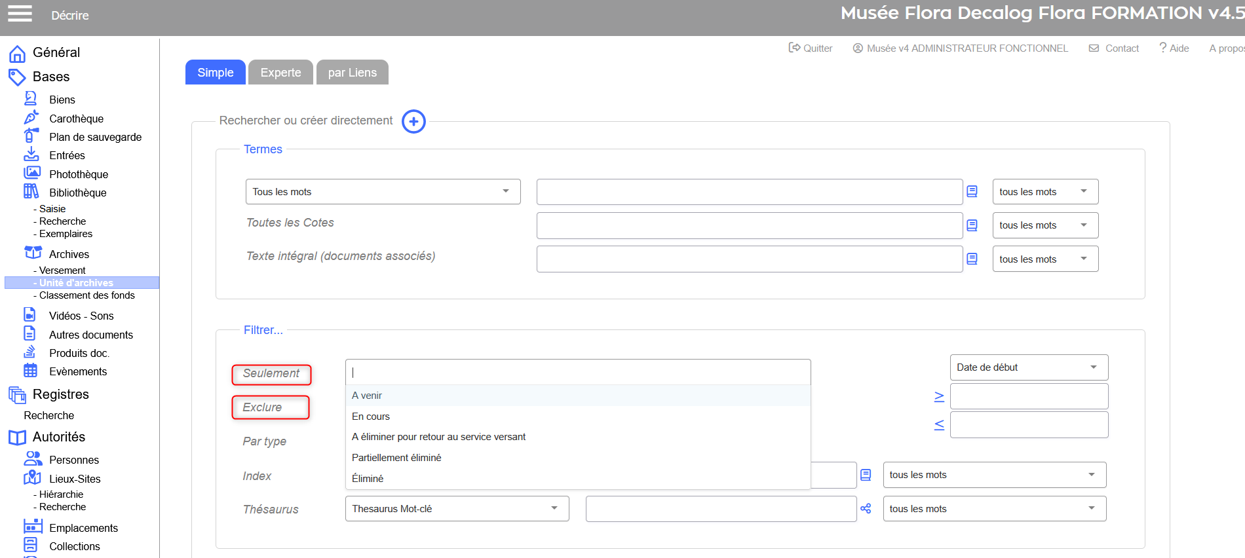The image size is (1245, 558).
Task: Select the Exclure filter option
Action: [x=270, y=407]
